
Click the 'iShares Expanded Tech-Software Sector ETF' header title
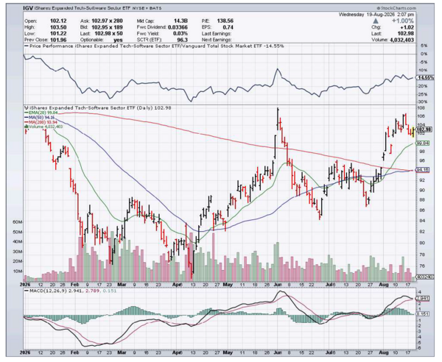click(x=82, y=8)
